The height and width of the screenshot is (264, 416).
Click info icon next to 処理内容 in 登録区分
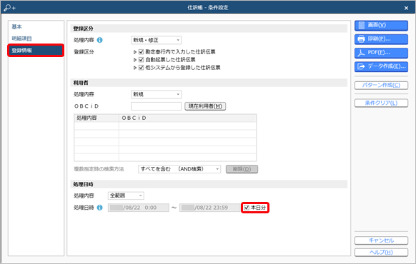click(100, 40)
